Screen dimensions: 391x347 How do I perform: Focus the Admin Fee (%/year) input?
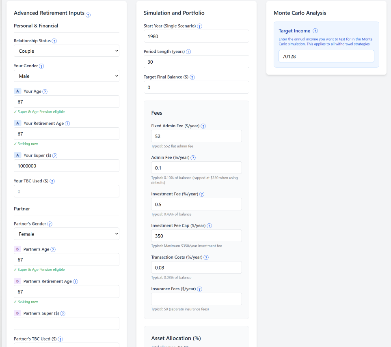[x=196, y=168]
